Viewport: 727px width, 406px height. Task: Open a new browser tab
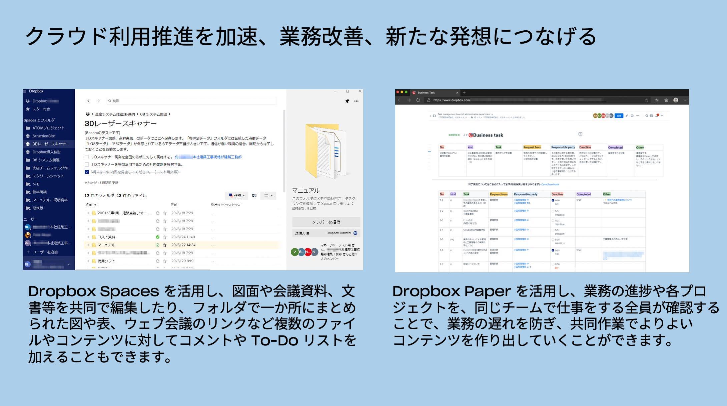464,93
